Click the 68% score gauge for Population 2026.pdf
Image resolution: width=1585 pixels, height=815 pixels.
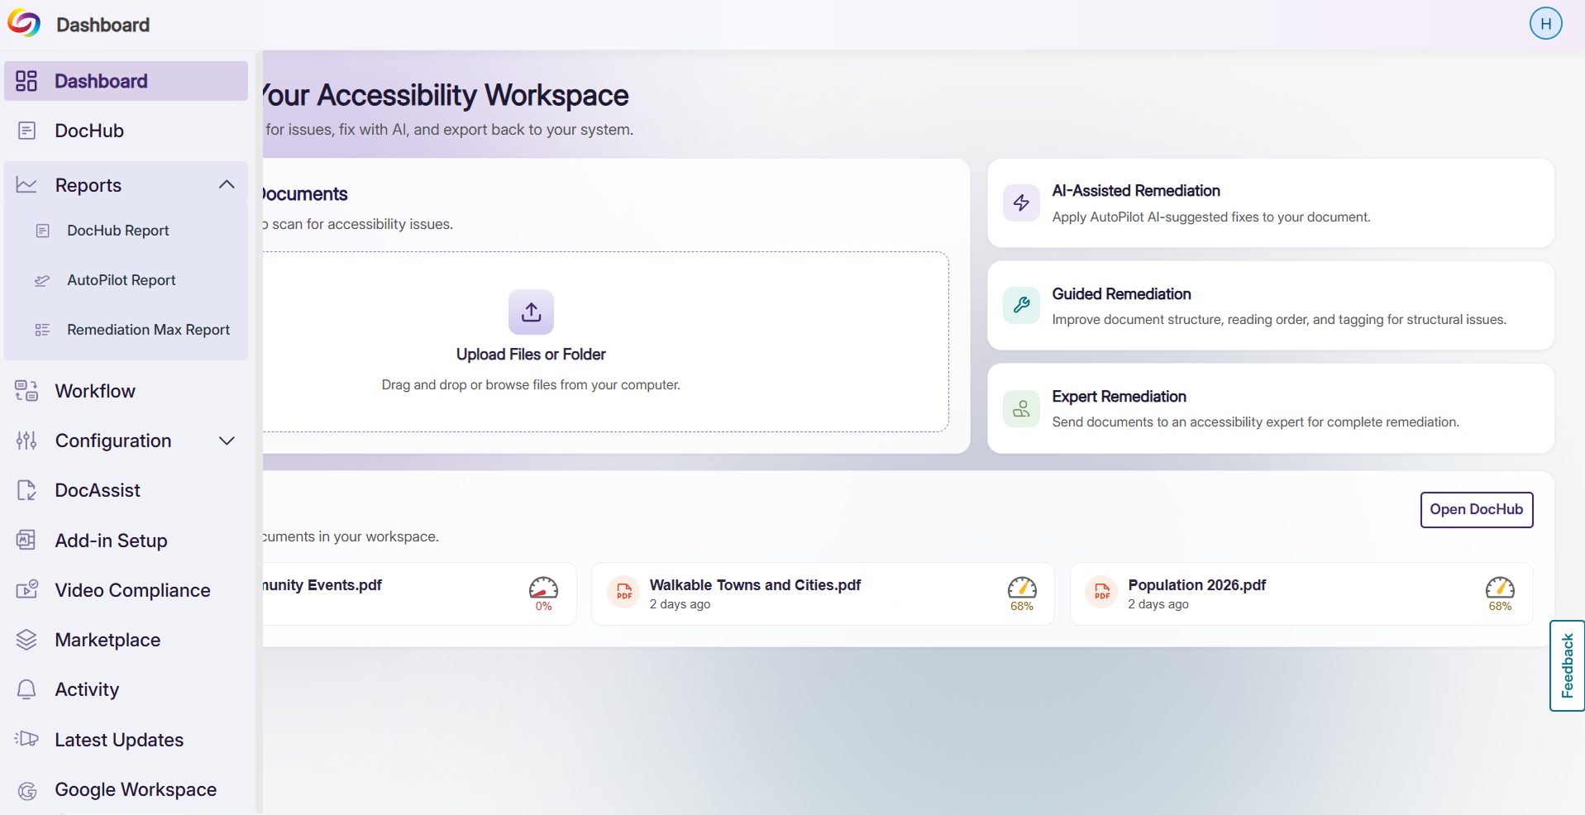pyautogui.click(x=1500, y=593)
